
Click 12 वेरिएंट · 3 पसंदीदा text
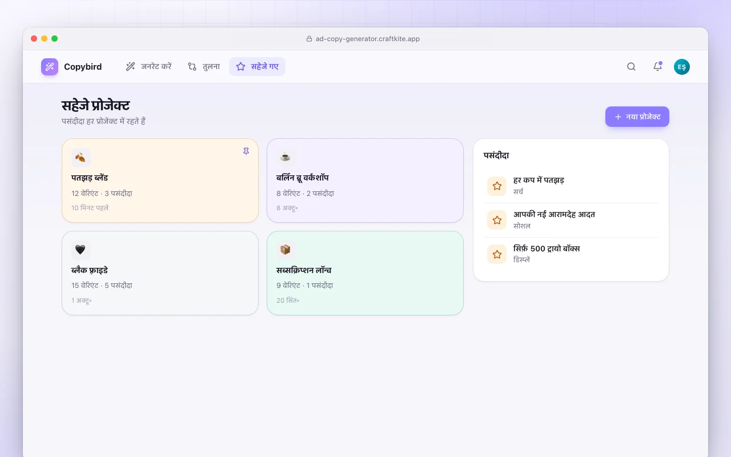[x=102, y=194]
